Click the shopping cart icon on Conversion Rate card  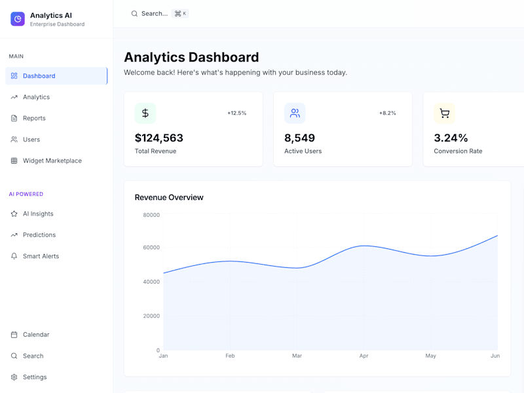[x=445, y=113]
